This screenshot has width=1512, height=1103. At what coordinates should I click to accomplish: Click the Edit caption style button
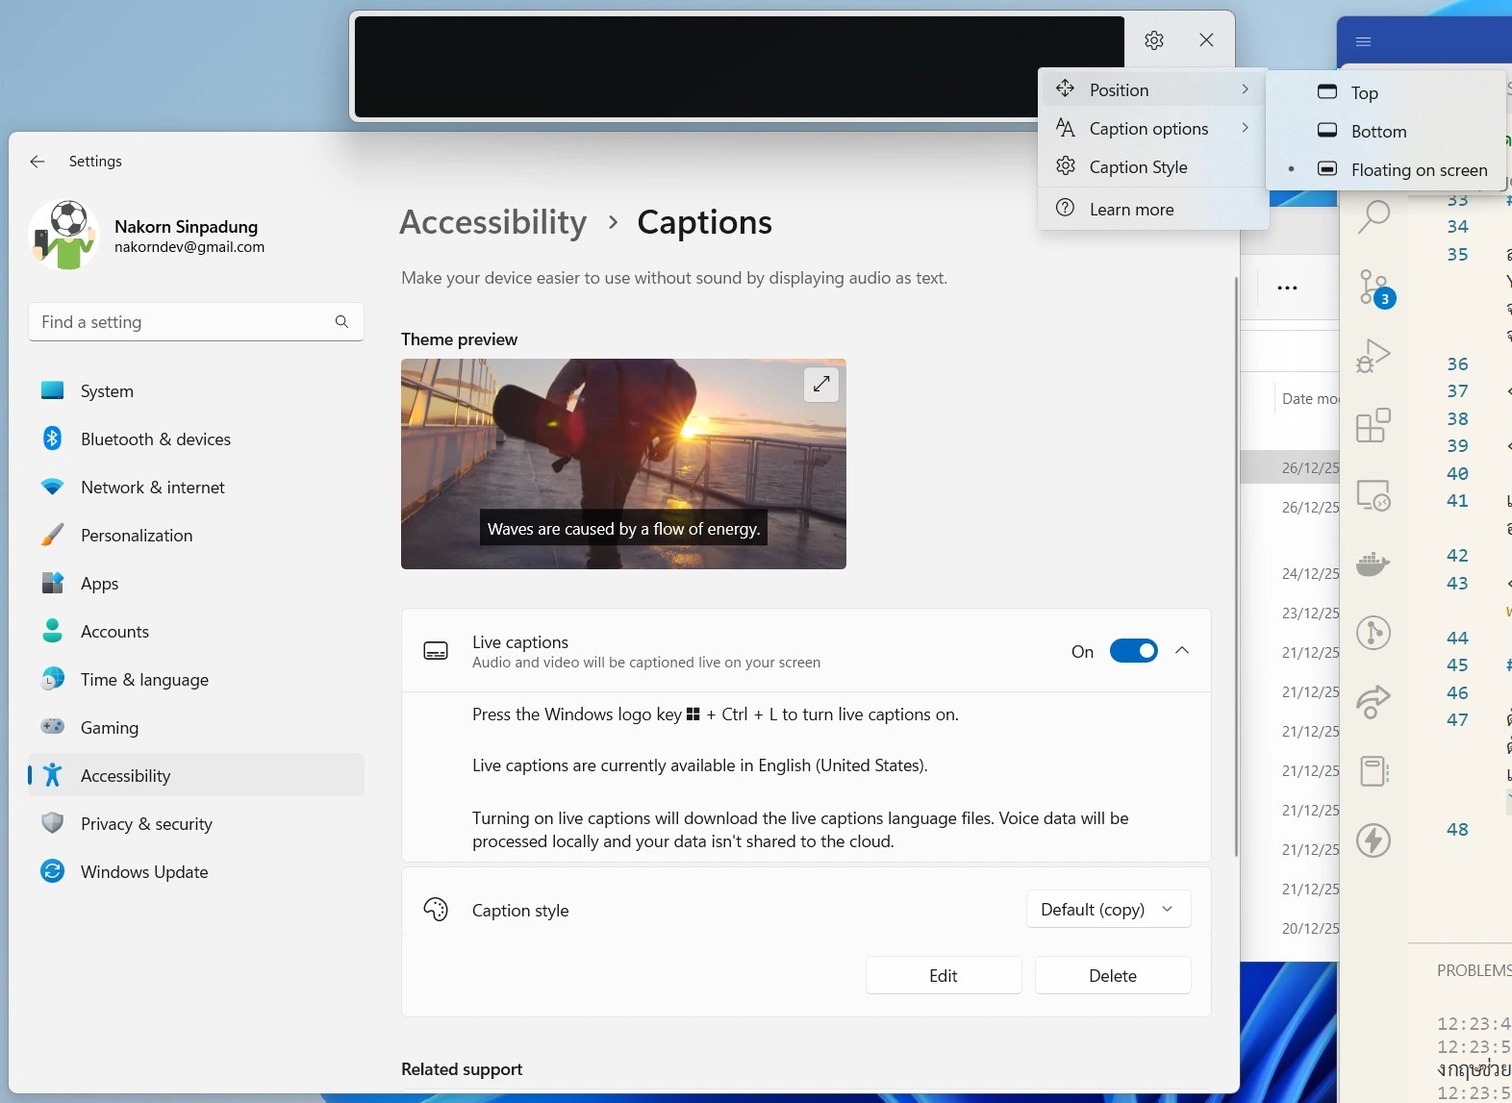(x=944, y=975)
